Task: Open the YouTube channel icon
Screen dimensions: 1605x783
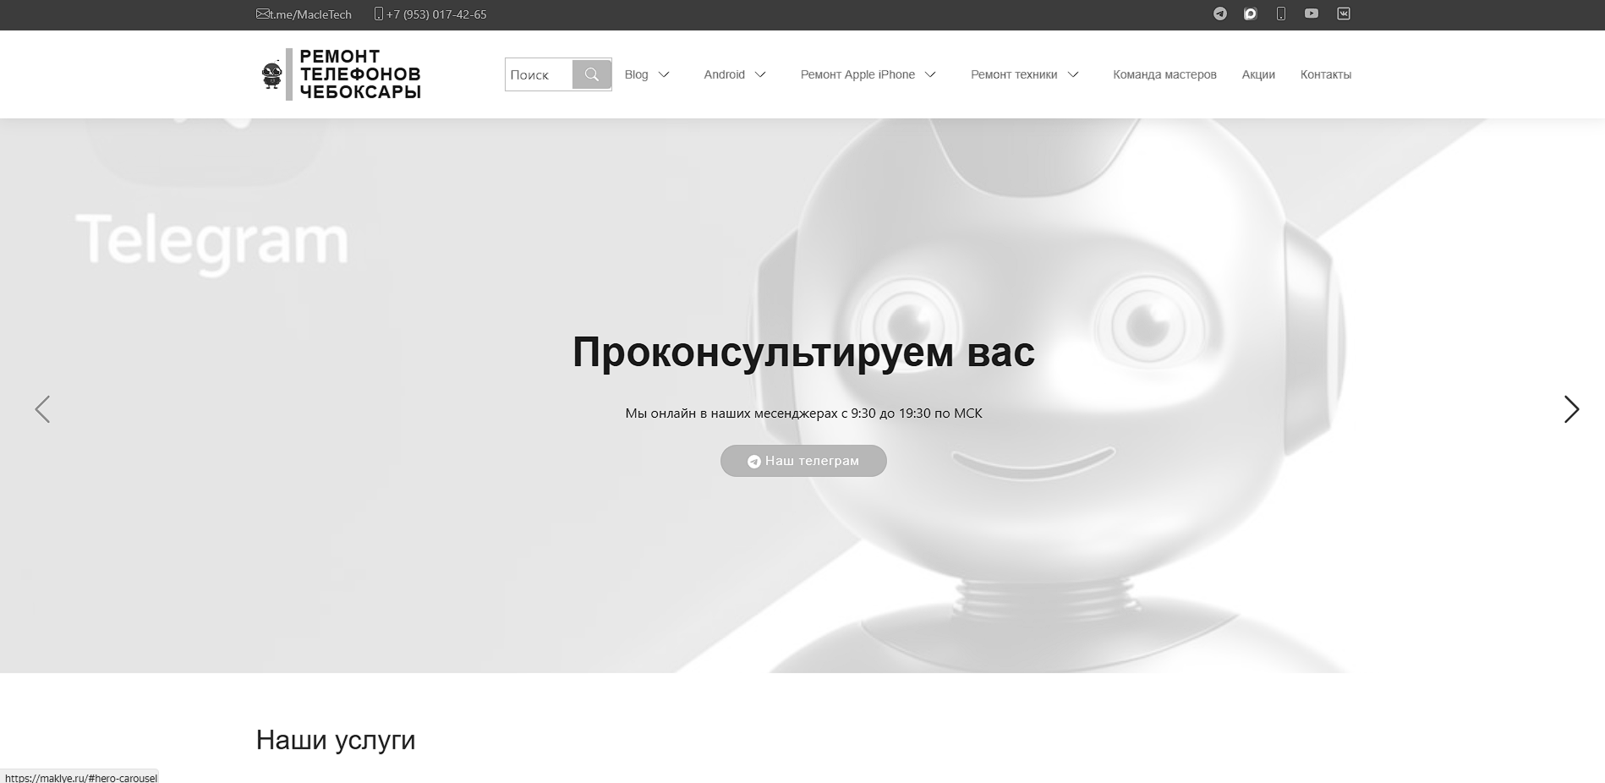Action: click(1312, 14)
